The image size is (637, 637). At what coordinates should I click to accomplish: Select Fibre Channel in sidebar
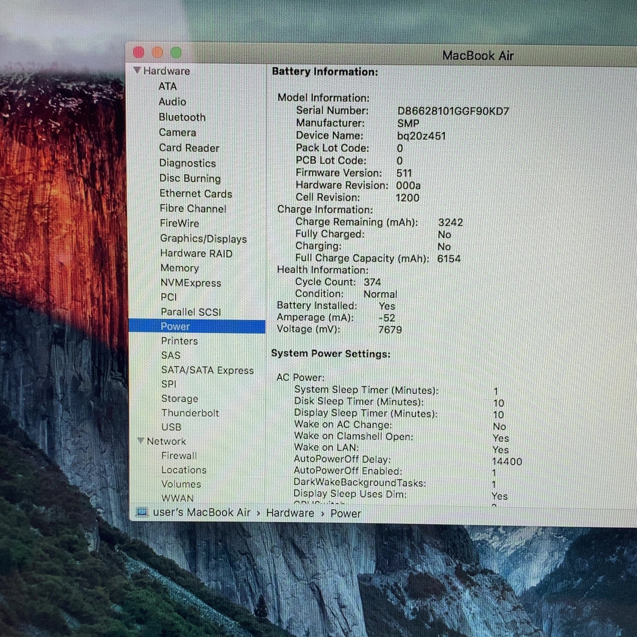click(193, 209)
